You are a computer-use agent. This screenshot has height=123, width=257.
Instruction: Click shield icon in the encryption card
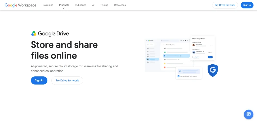pyautogui.click(x=180, y=71)
